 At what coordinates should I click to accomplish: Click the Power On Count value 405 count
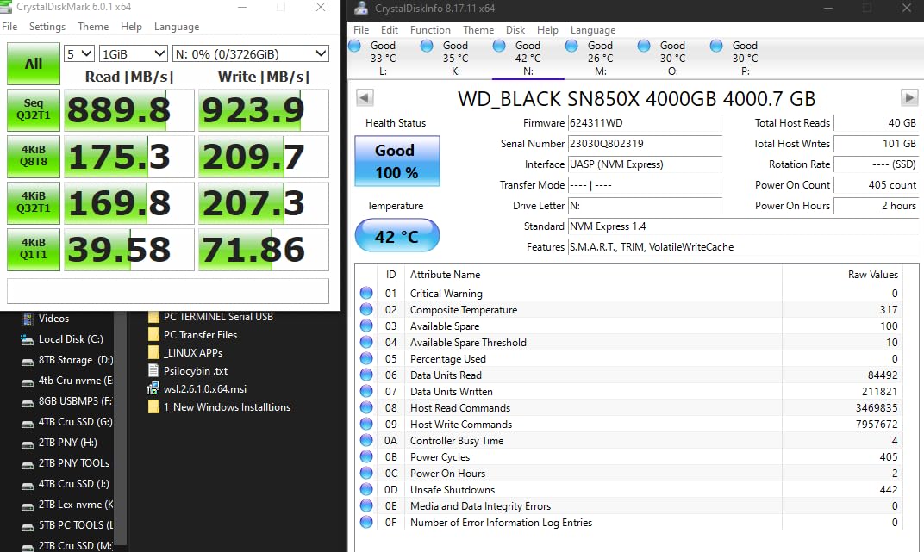tap(876, 185)
